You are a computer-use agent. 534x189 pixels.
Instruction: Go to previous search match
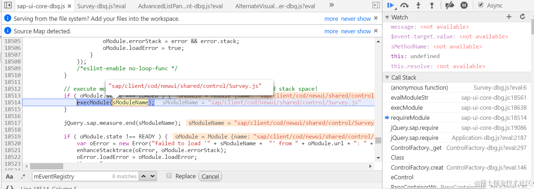(143, 176)
